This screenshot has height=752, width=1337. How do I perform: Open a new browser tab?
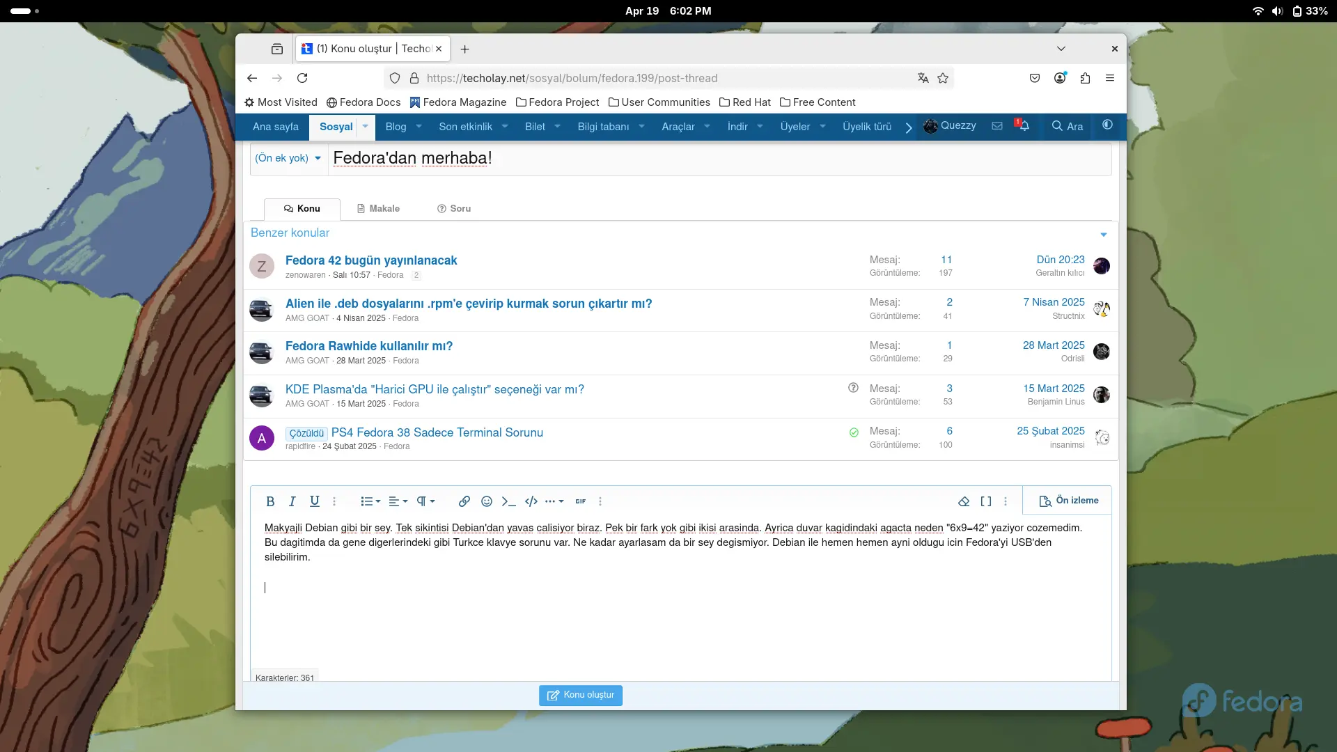pyautogui.click(x=465, y=49)
